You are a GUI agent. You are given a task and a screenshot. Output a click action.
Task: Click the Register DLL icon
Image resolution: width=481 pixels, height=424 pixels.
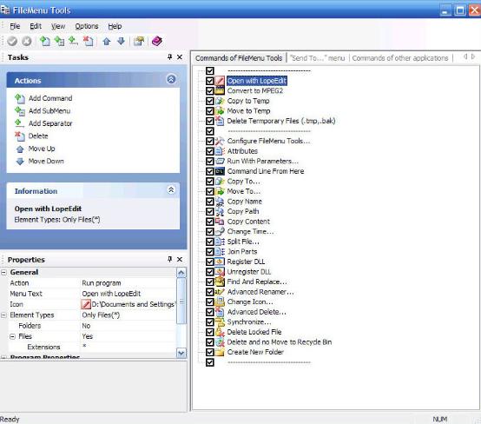pos(220,262)
